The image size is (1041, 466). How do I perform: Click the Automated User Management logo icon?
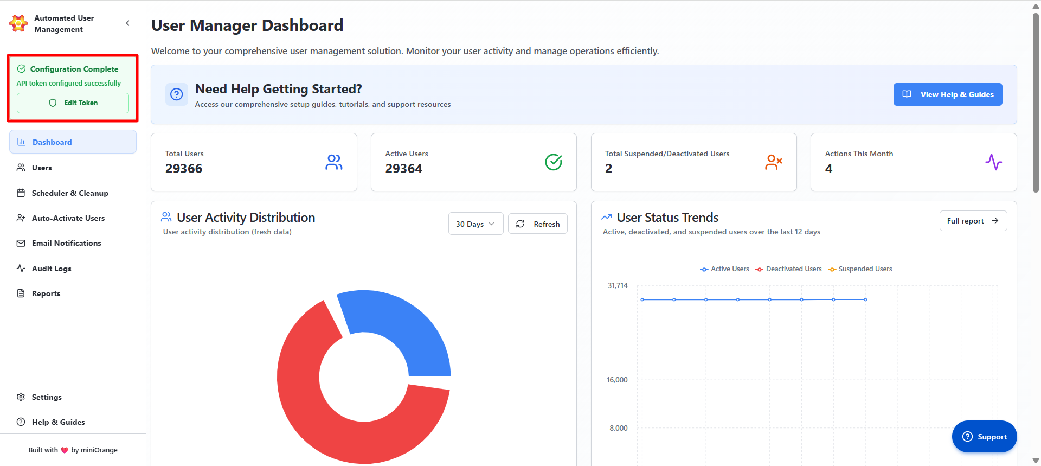coord(18,23)
